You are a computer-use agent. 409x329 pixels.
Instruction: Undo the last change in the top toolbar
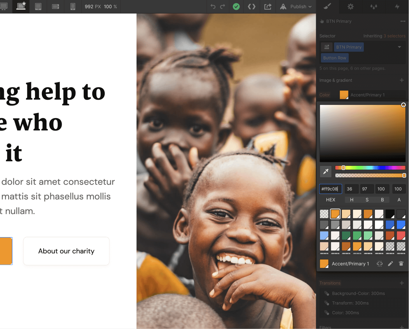click(213, 6)
